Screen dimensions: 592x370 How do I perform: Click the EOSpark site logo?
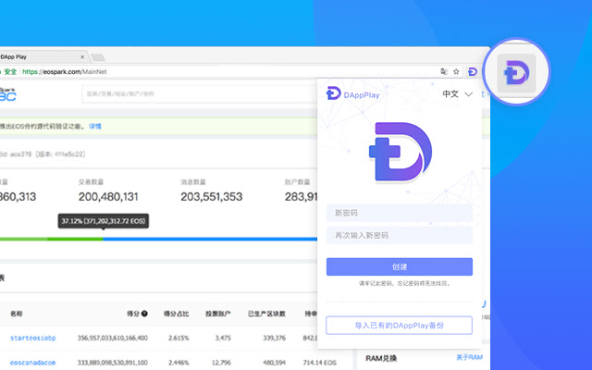pyautogui.click(x=7, y=94)
